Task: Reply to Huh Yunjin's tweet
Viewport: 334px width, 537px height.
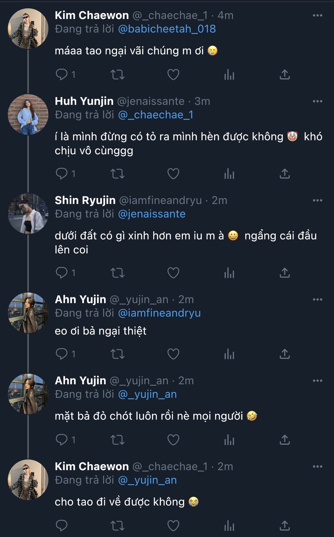Action: (62, 174)
